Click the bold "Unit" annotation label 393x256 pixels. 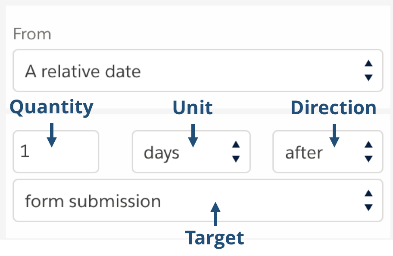click(193, 108)
